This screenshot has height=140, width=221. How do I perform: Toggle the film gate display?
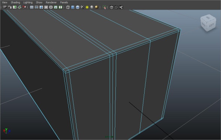pos(36,7)
